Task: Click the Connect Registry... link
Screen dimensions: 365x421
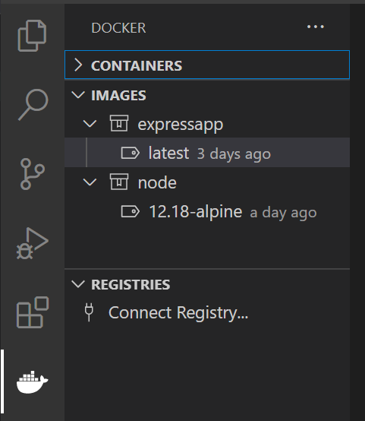Action: coord(178,313)
